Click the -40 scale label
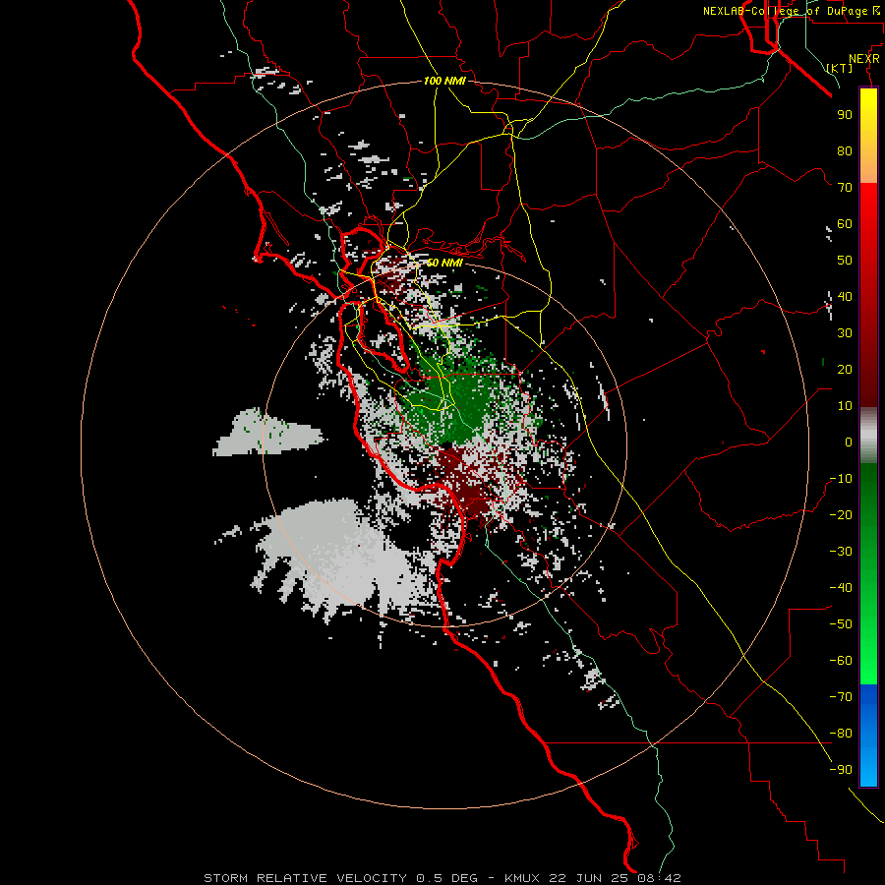Viewport: 885px width, 885px height. pos(841,588)
